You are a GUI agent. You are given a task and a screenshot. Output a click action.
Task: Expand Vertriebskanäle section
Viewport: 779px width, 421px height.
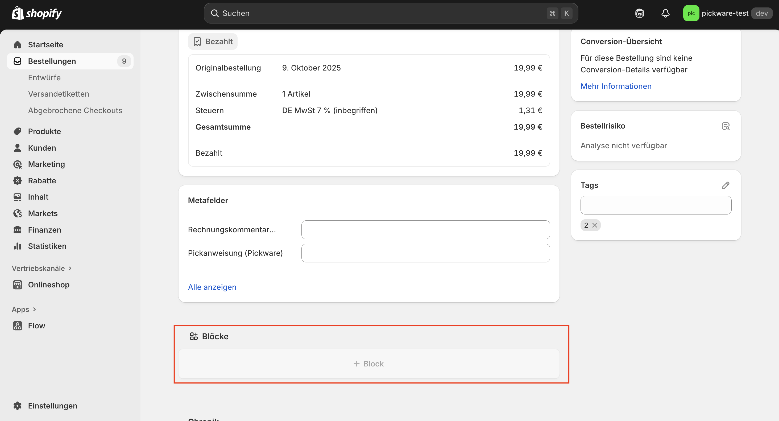(42, 268)
